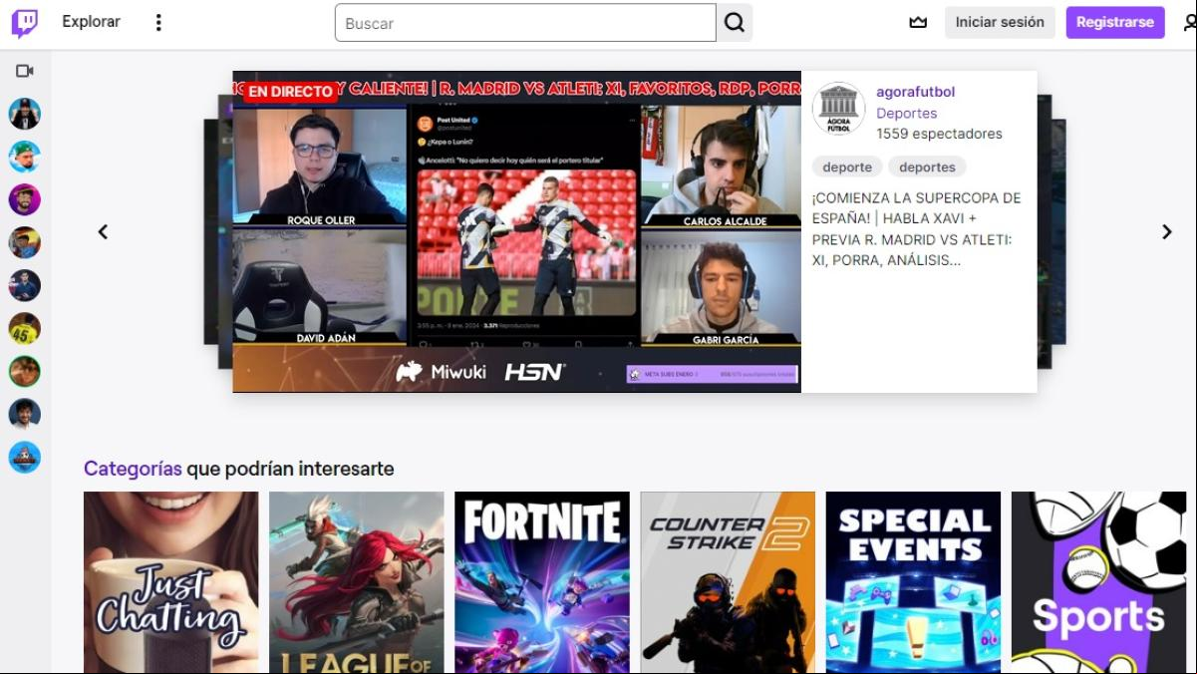The height and width of the screenshot is (674, 1197).
Task: Select the deportes tag
Action: [927, 167]
